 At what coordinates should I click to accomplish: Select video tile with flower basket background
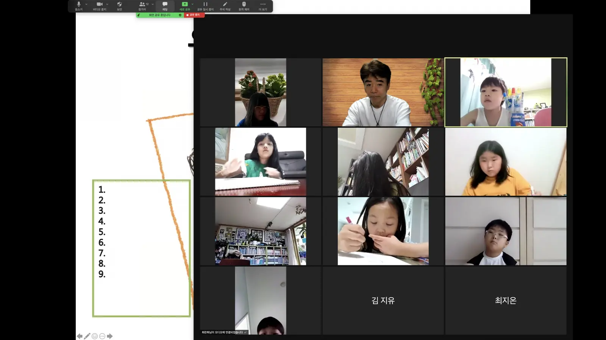(261, 92)
